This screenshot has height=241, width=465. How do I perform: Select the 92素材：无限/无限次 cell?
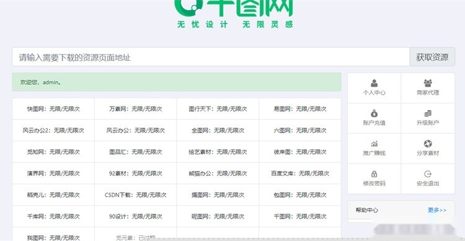tap(136, 173)
